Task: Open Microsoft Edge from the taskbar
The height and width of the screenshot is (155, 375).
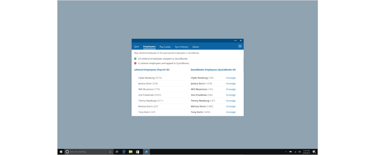Action: (124, 152)
